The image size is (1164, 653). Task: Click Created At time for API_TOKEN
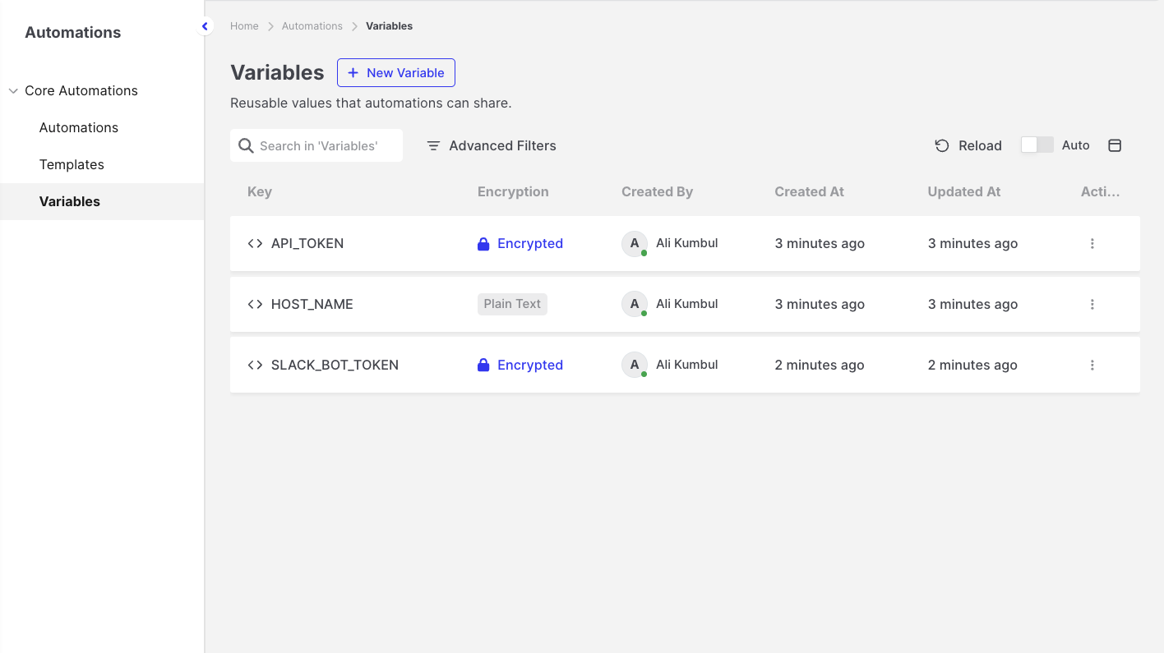(820, 243)
